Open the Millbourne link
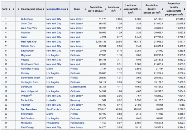The height and width of the screenshot is (130, 187). coord(26,123)
